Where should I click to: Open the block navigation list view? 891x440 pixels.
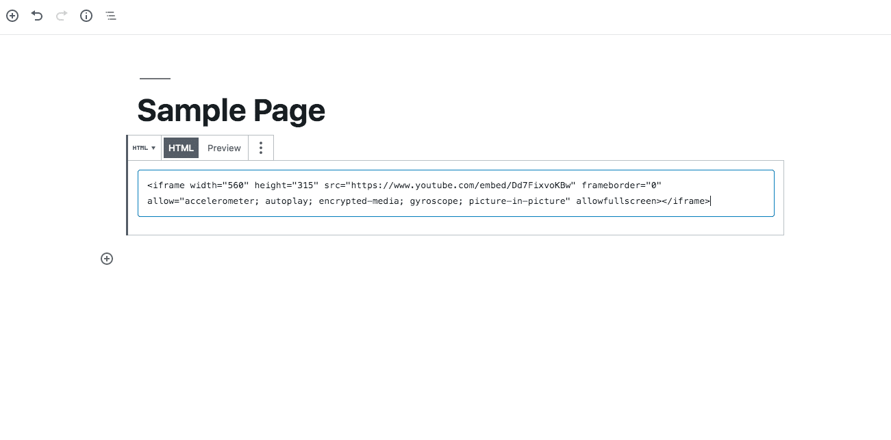click(x=110, y=15)
